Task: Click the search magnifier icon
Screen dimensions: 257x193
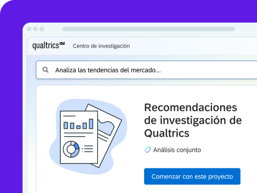Action: [46, 70]
